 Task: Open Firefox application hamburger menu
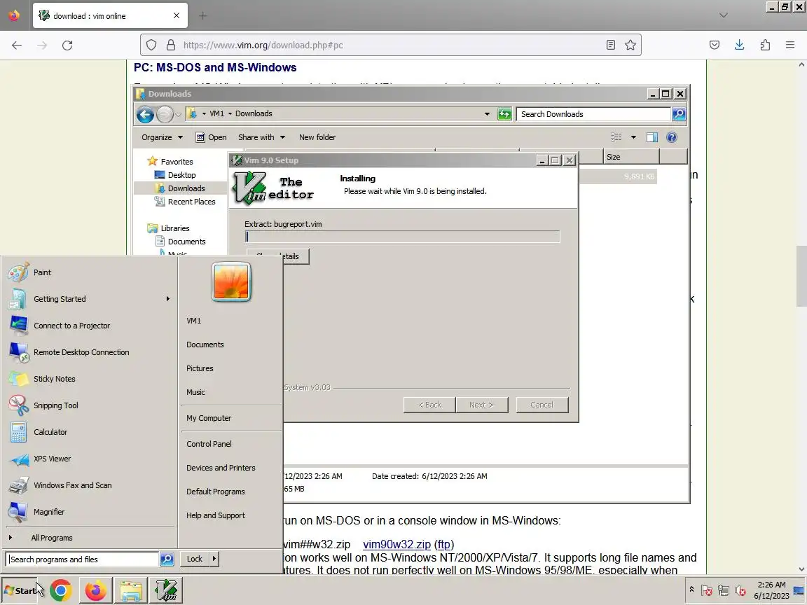coord(790,46)
